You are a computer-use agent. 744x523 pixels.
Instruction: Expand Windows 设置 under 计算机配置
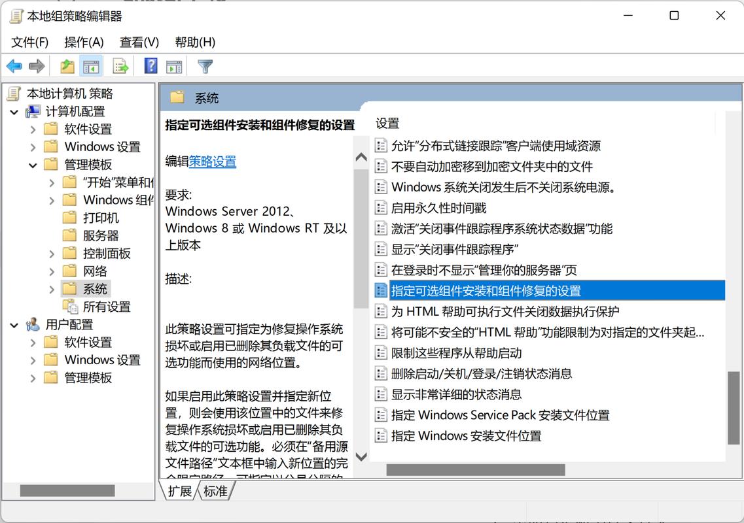point(33,147)
